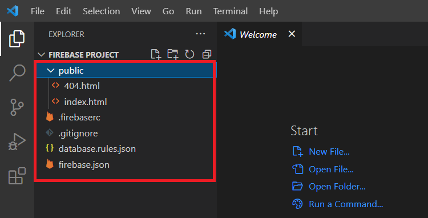Open the File menu
The width and height of the screenshot is (428, 218).
tap(38, 11)
